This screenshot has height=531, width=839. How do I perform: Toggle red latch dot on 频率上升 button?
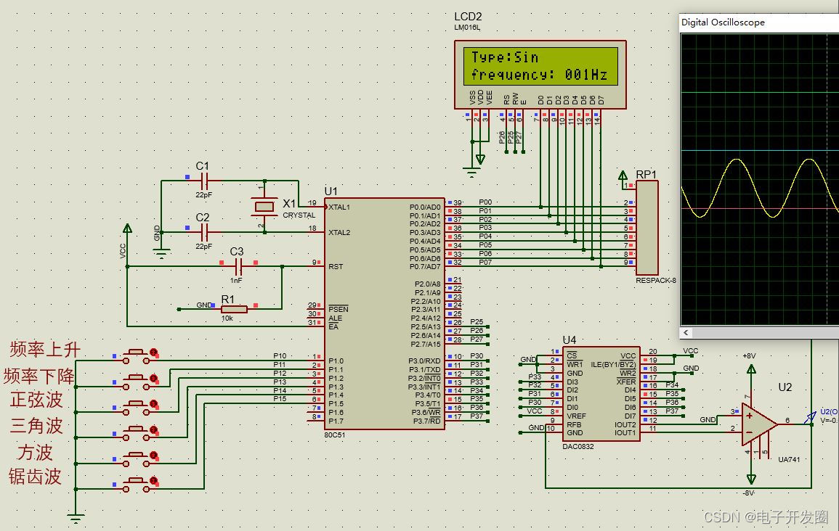pyautogui.click(x=154, y=353)
